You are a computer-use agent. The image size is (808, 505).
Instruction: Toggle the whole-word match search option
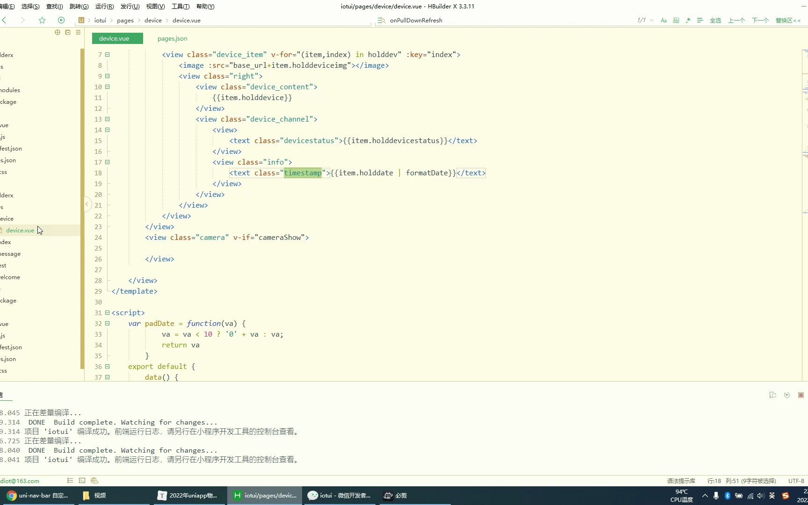676,20
